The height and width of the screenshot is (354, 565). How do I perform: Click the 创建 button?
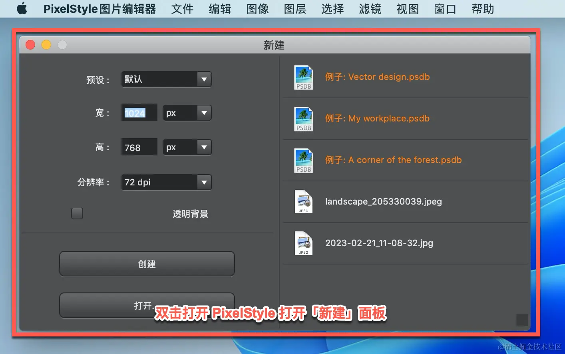tap(147, 264)
